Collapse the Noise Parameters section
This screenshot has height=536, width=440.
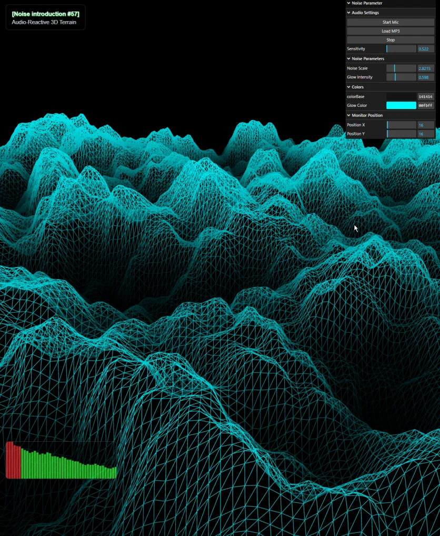tap(367, 59)
